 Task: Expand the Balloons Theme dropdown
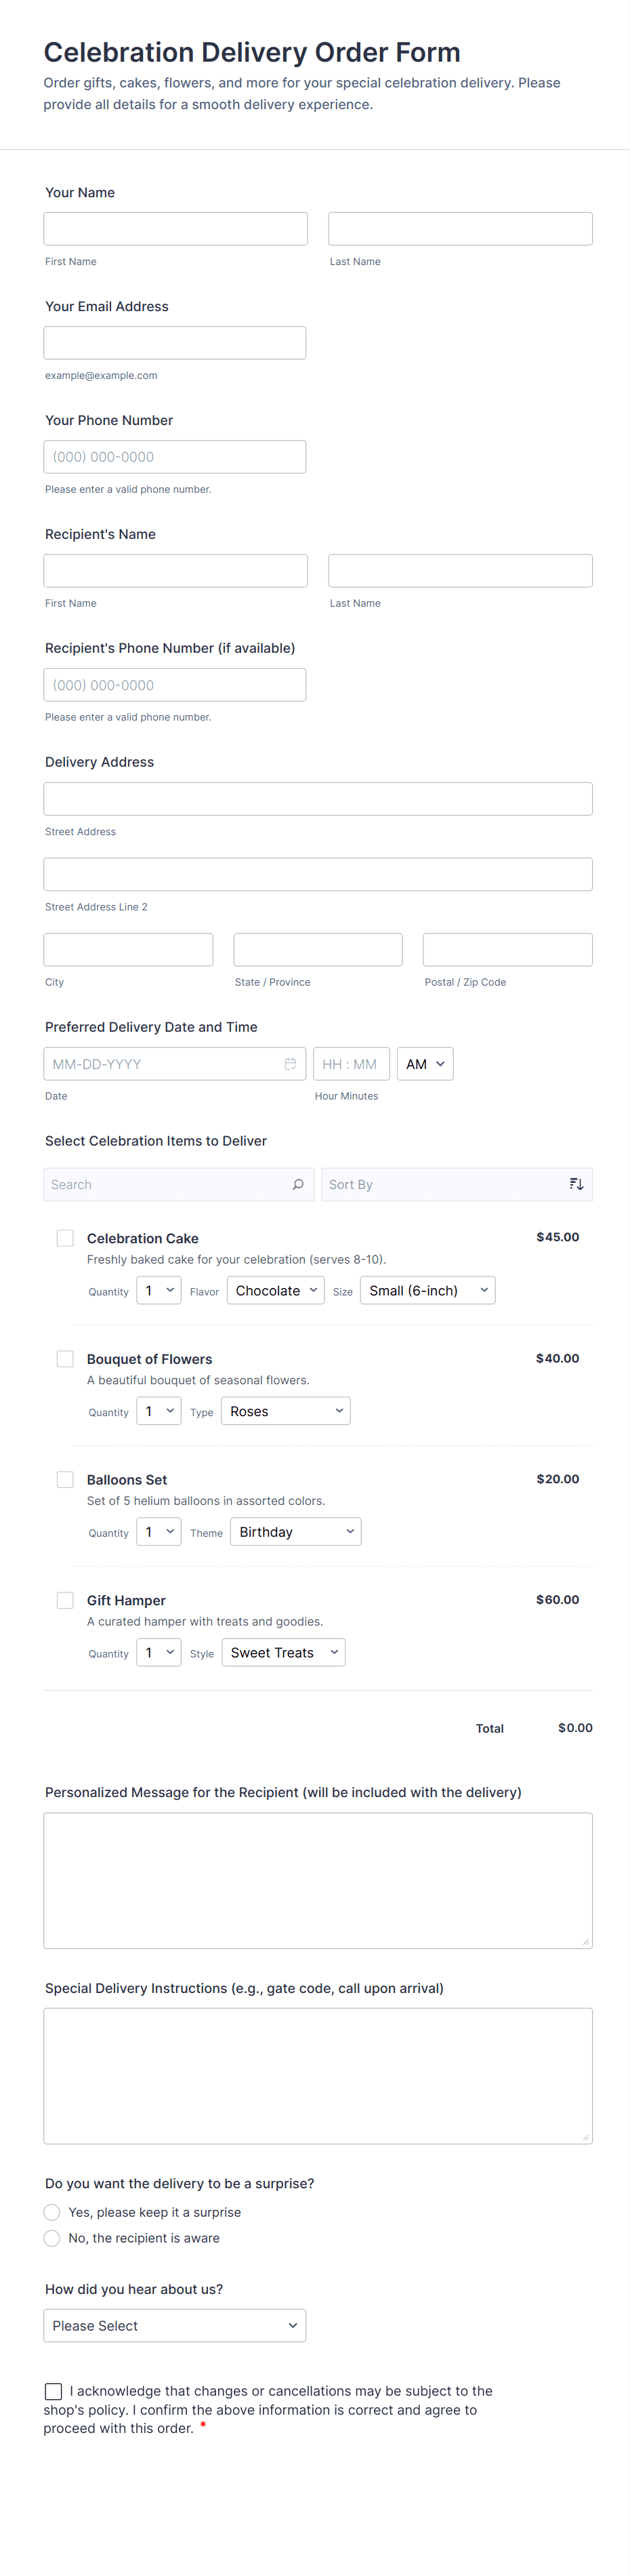pos(295,1532)
